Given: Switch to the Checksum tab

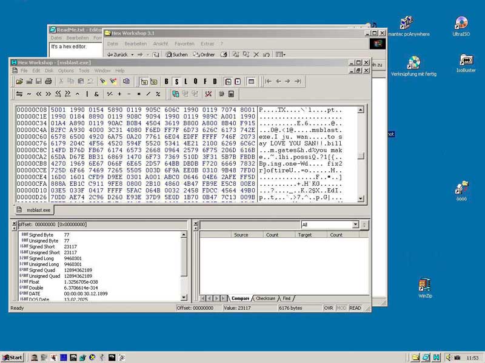Looking at the screenshot, I should coord(266,298).
